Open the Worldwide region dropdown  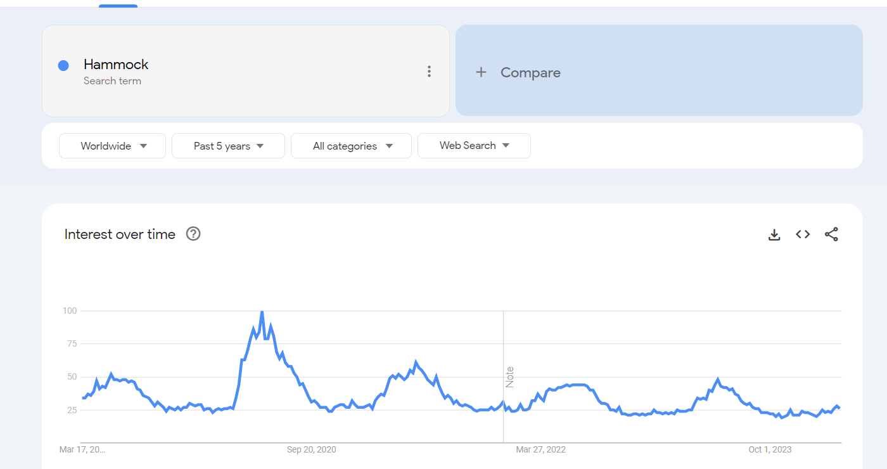pos(112,146)
